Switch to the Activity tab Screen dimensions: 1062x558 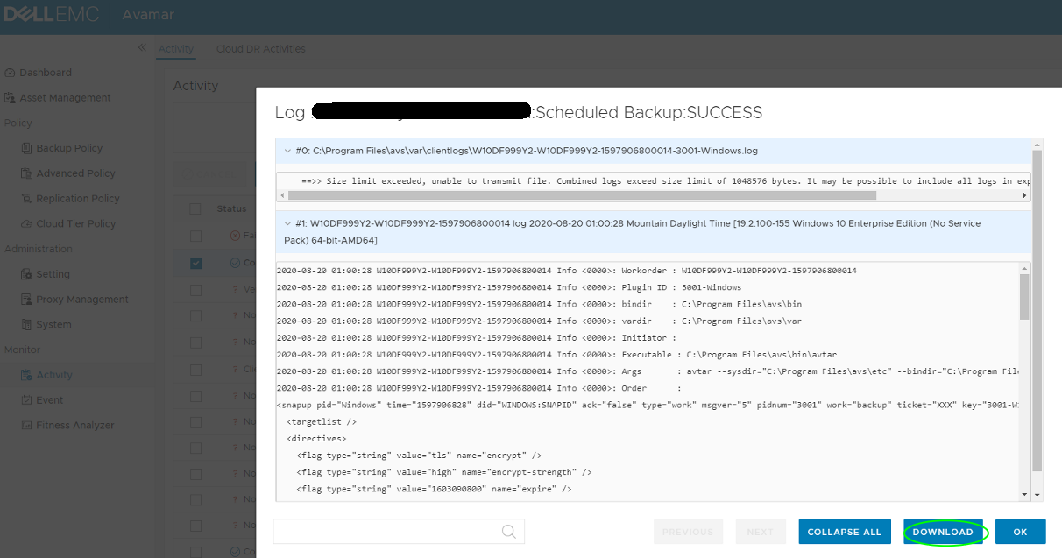coord(175,49)
